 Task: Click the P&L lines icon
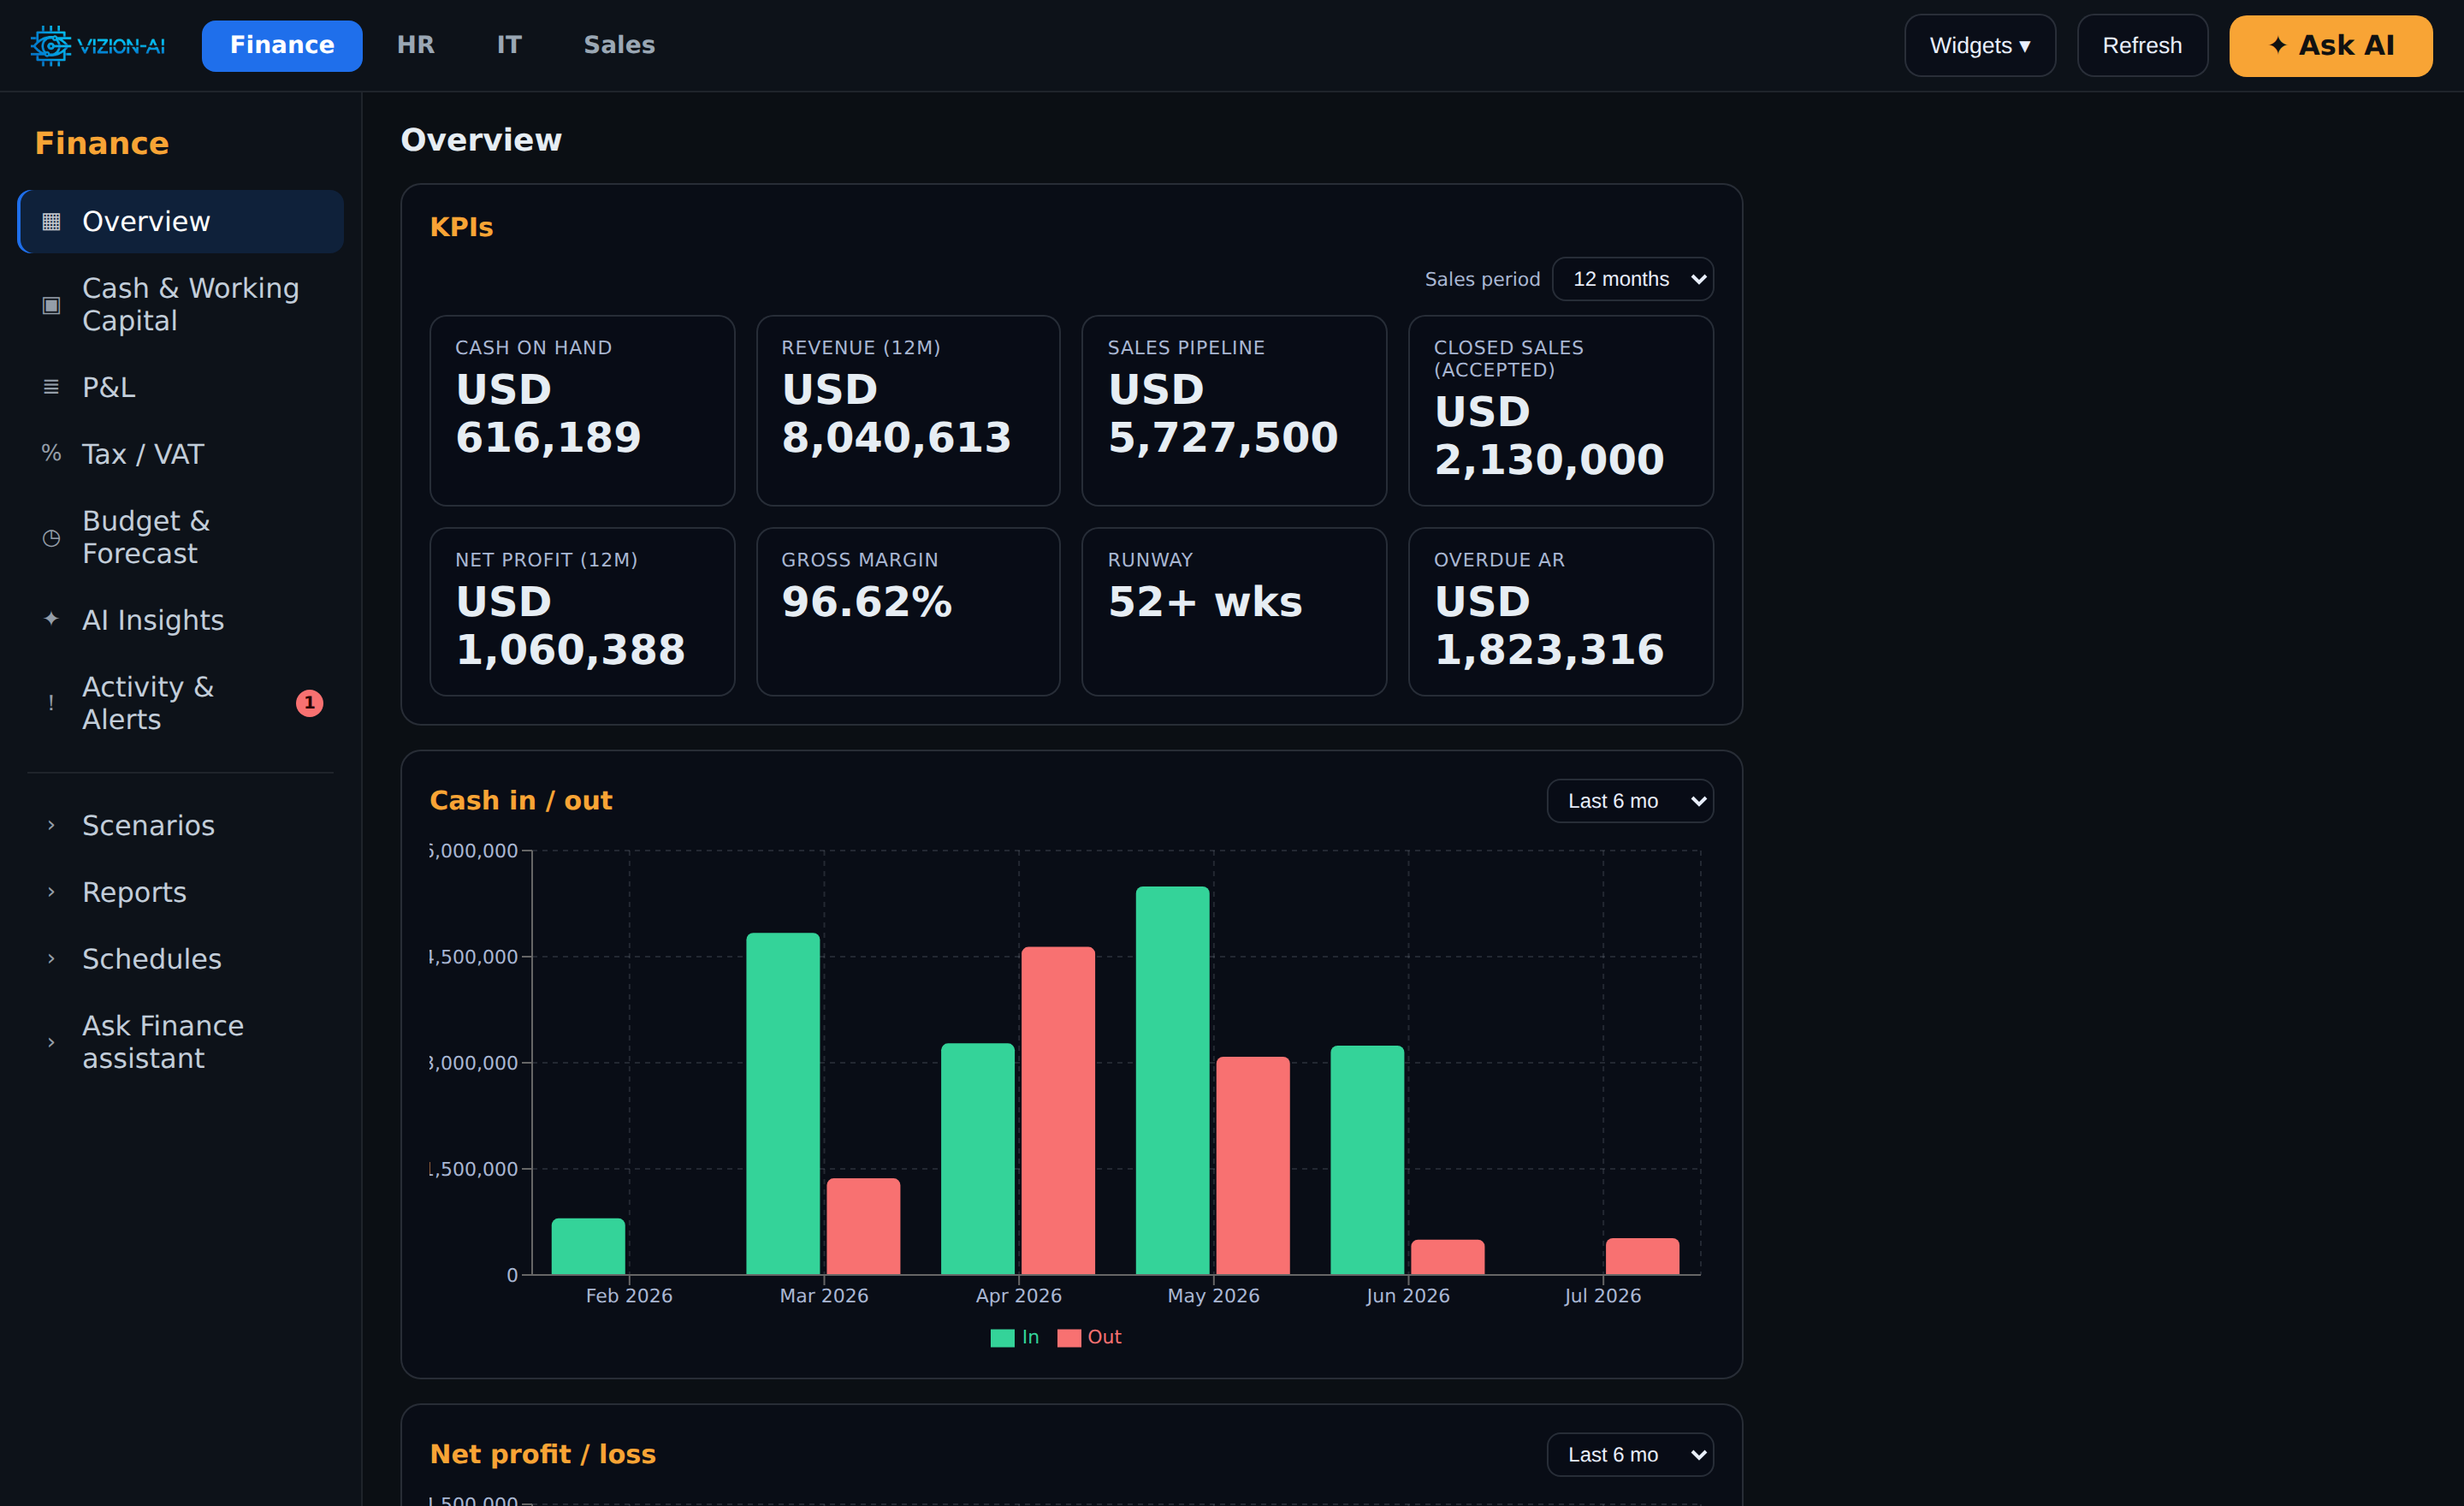[x=51, y=387]
